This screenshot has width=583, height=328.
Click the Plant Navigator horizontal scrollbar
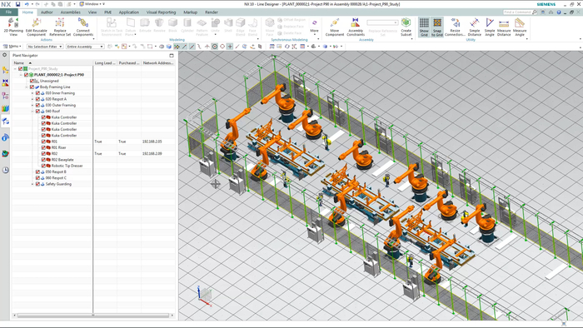pyautogui.click(x=93, y=316)
